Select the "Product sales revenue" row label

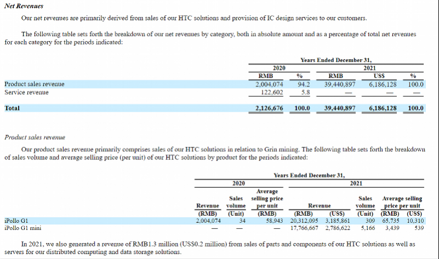(x=34, y=84)
